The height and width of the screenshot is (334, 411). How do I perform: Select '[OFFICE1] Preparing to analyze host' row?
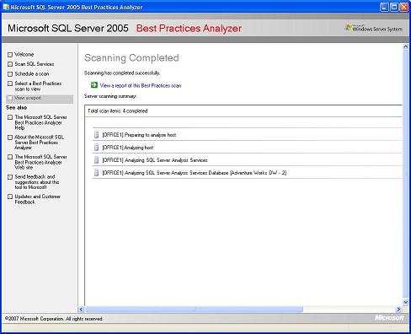248,135
